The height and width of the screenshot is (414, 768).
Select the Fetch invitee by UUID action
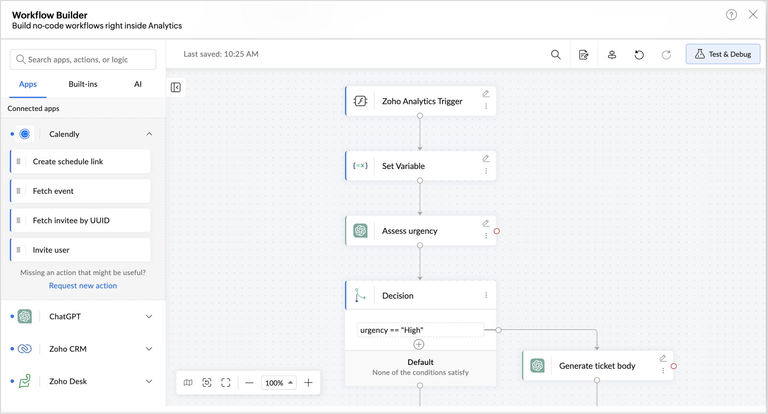tap(80, 220)
